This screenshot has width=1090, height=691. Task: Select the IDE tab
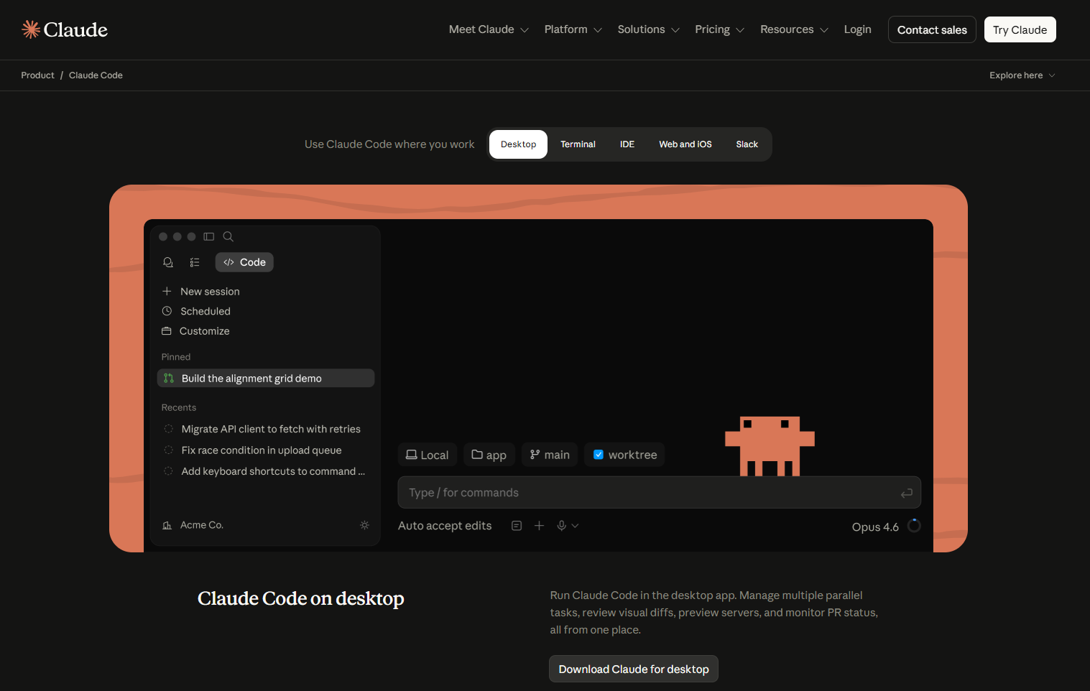click(627, 144)
